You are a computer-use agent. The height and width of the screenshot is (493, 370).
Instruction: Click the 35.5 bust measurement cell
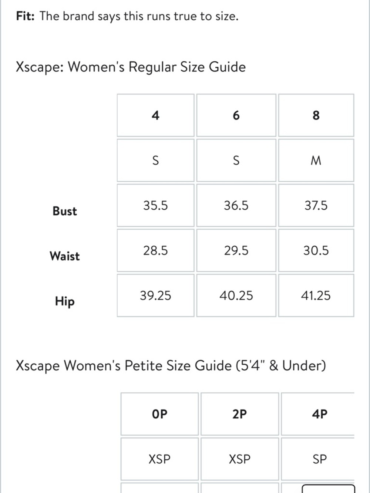pos(155,205)
